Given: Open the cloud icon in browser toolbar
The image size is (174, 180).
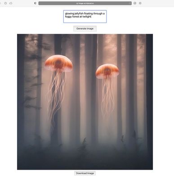Looking at the screenshot, I should (11, 3).
